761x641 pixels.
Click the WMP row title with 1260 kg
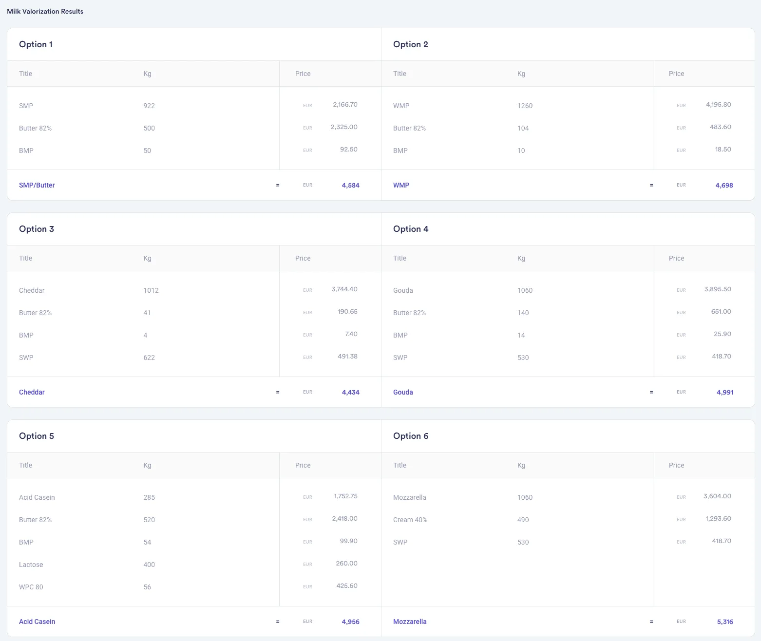(x=401, y=106)
